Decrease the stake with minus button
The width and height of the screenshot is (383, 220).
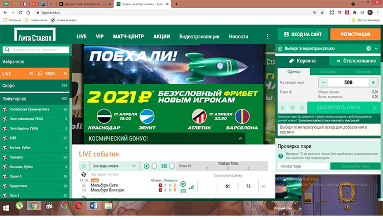coord(323,83)
